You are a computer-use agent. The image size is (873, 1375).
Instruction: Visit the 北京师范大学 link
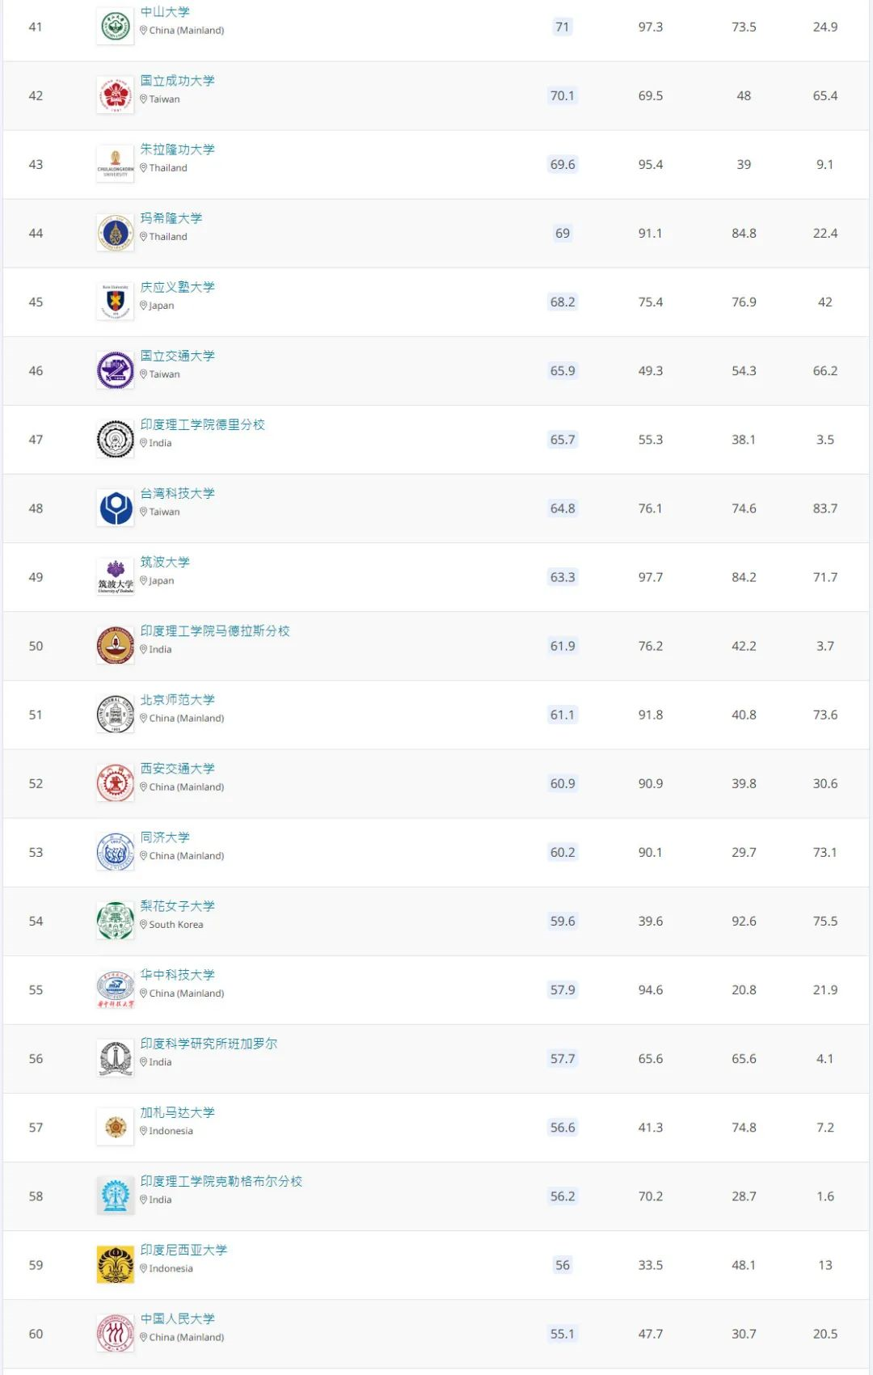point(177,700)
